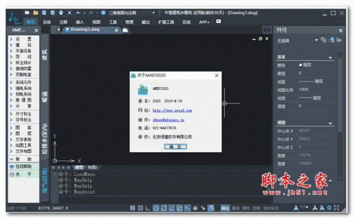The image size is (354, 219).
Task: Switch to the 电气(民用) vertical side tab
Action: coord(45,180)
